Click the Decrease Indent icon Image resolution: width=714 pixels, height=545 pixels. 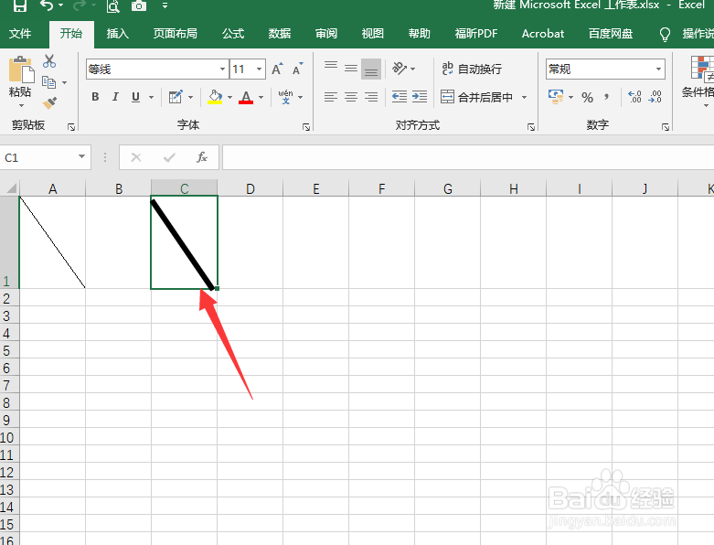[400, 97]
